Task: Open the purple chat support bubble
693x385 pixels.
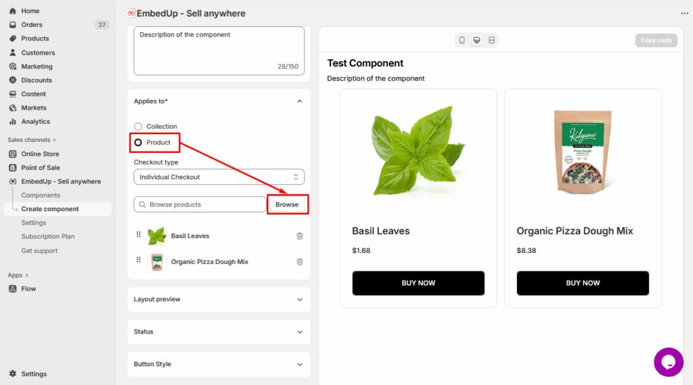Action: pos(668,362)
